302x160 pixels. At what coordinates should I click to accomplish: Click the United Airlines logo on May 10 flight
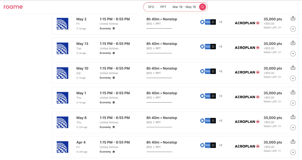coord(62,73)
